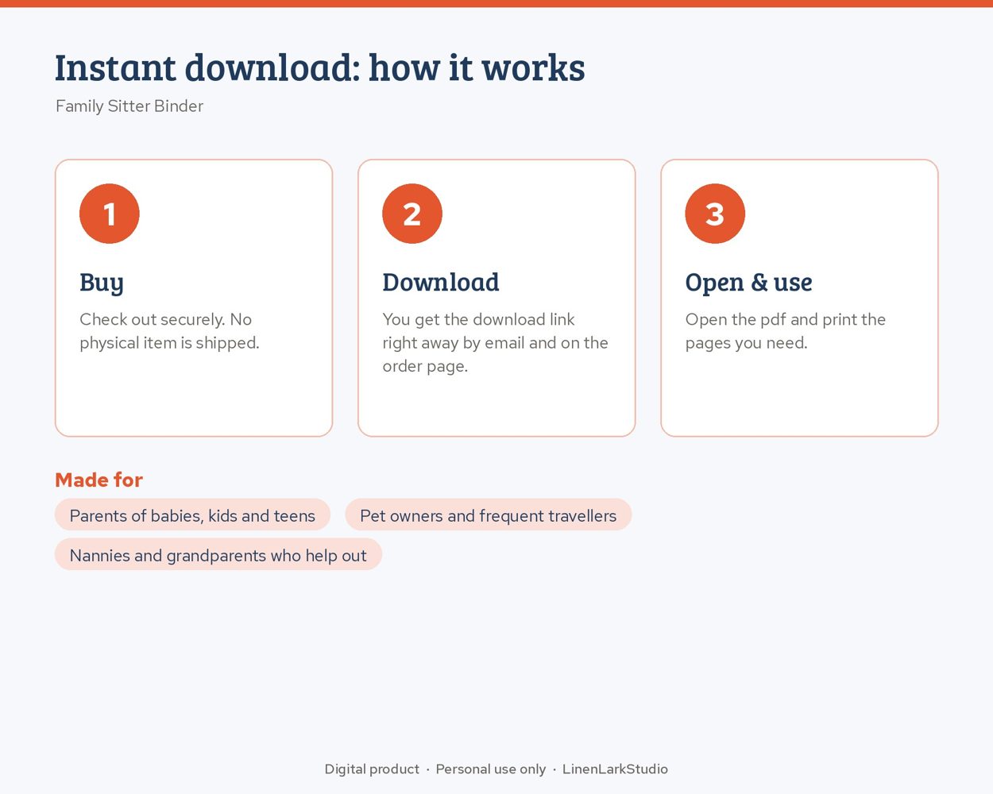993x794 pixels.
Task: Click the 'Parents of babies, kids and teens' pill
Action: (192, 515)
